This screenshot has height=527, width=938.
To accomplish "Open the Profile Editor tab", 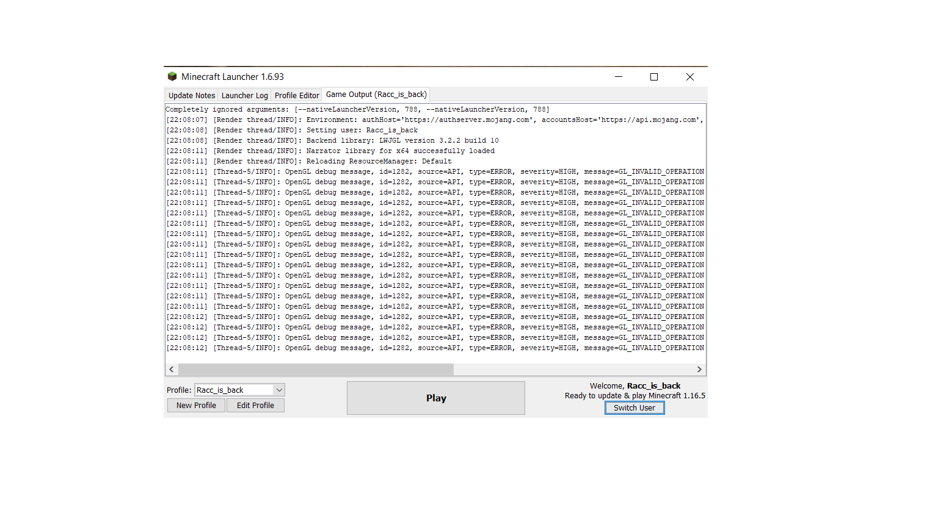I will (x=297, y=95).
